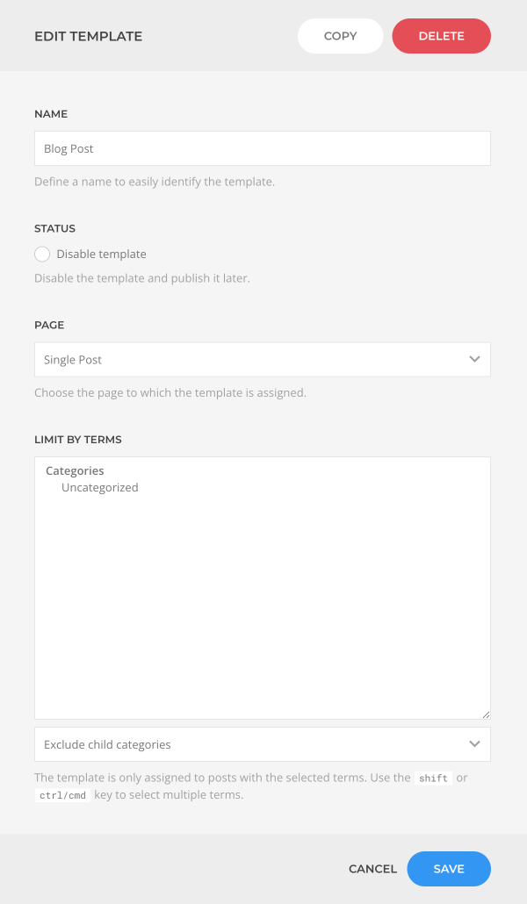
Task: Enable the Disable template option
Action: pyautogui.click(x=42, y=254)
